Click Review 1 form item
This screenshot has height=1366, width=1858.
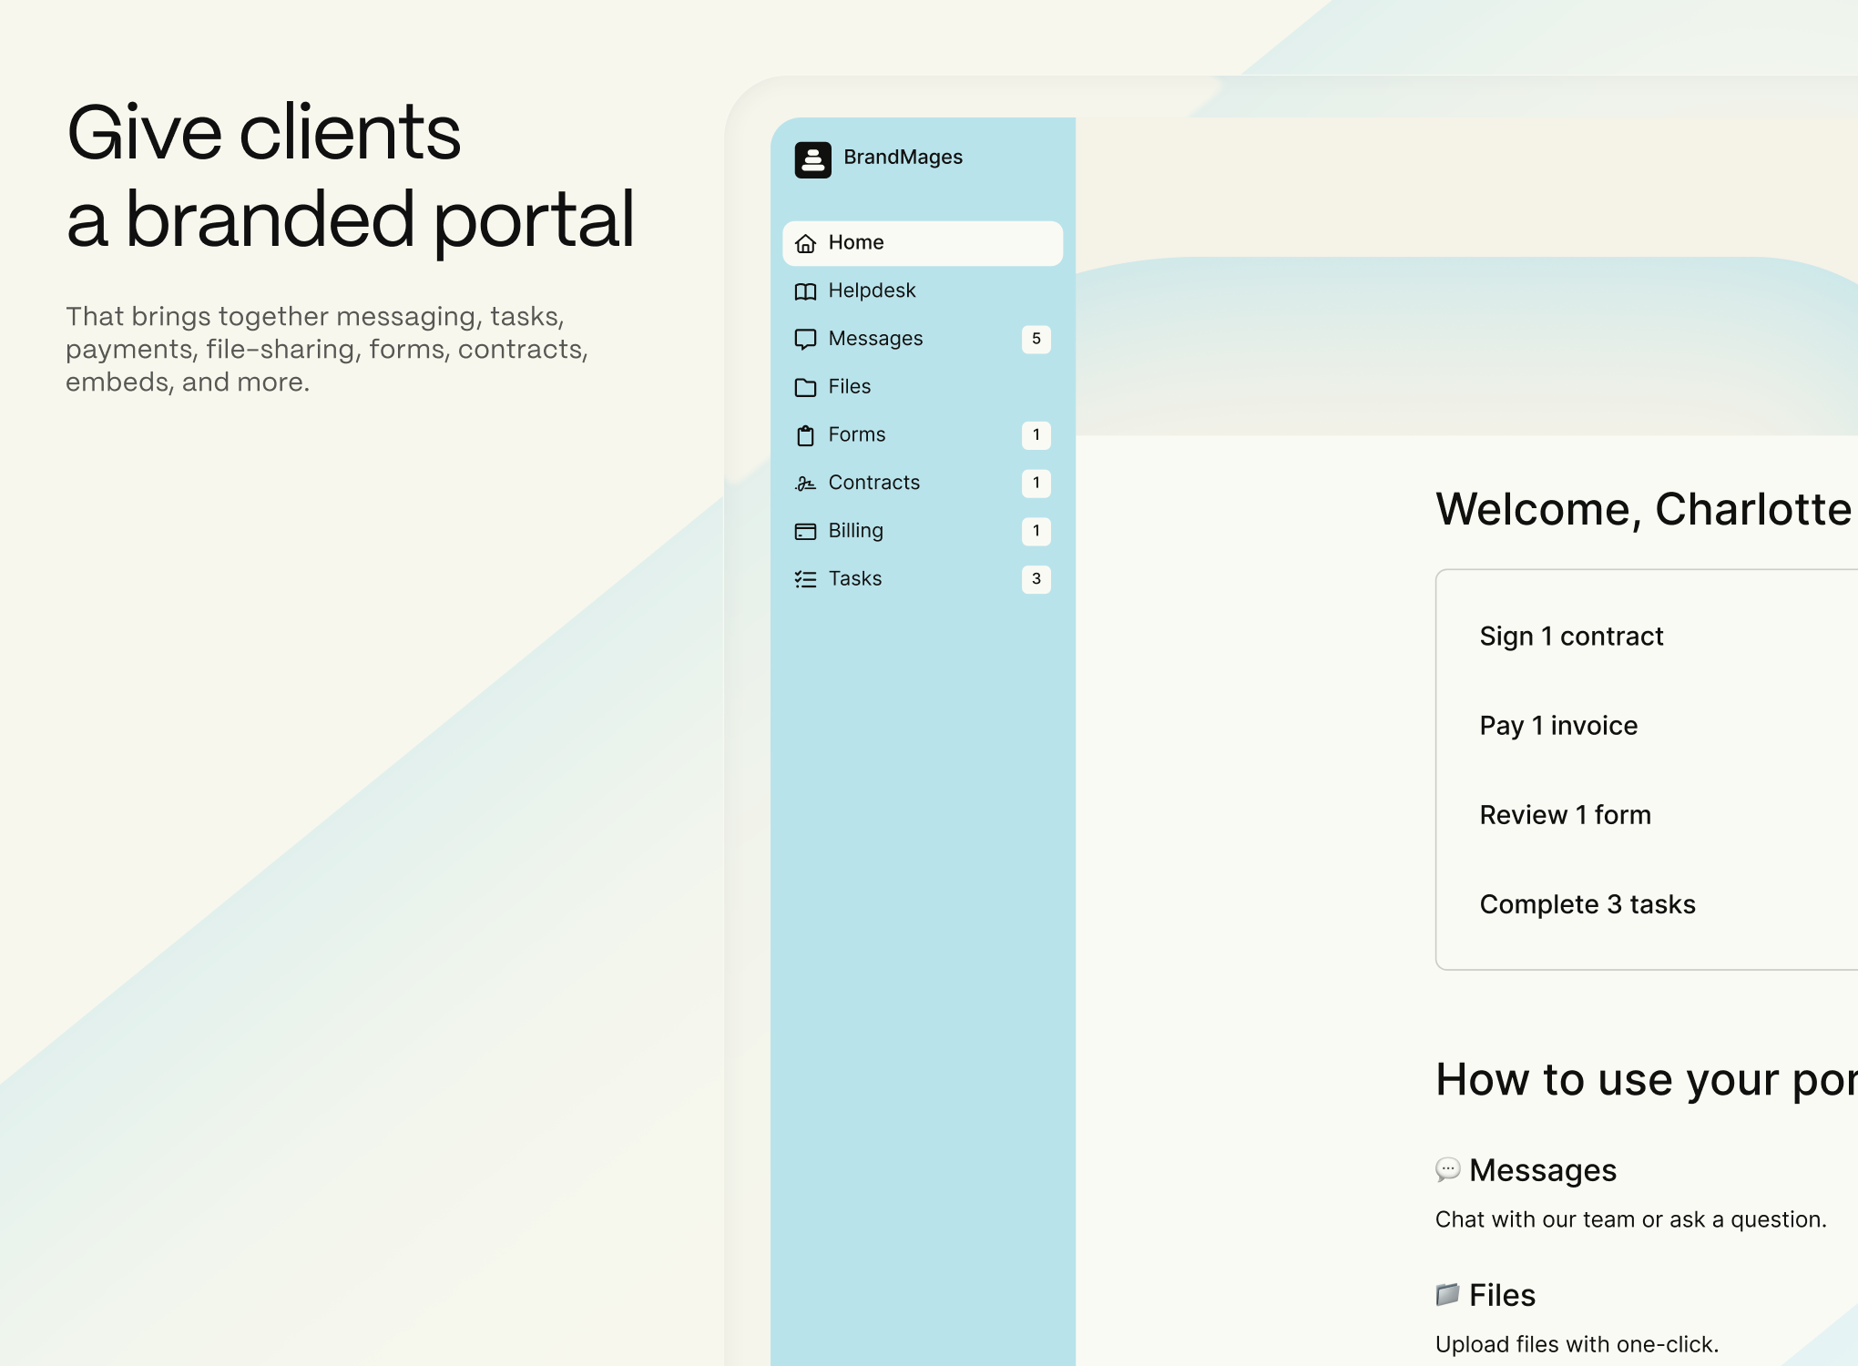pyautogui.click(x=1565, y=815)
